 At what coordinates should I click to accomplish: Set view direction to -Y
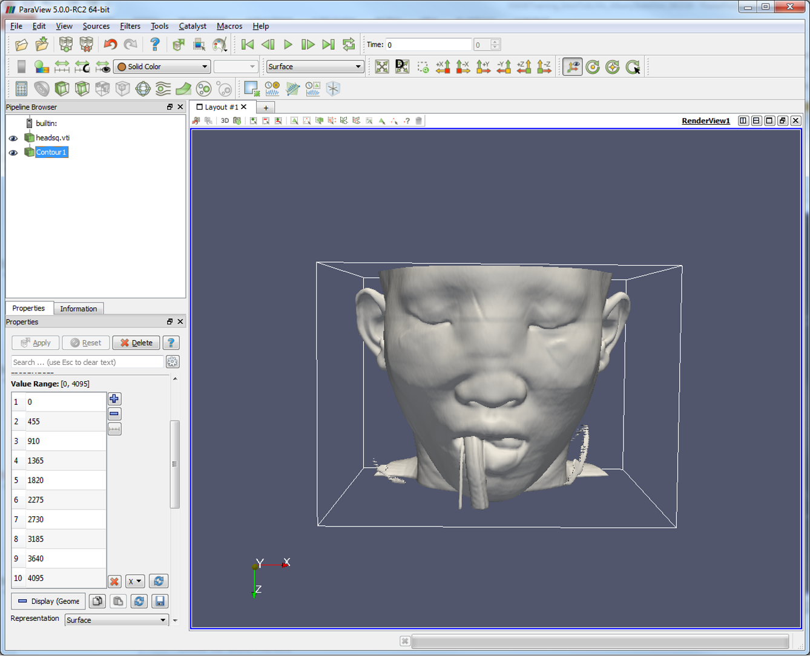click(504, 67)
